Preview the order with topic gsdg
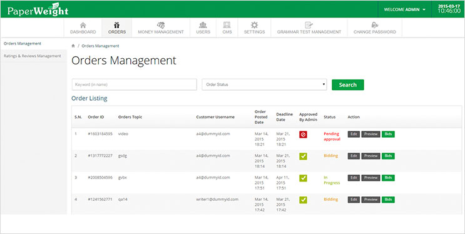 point(370,156)
